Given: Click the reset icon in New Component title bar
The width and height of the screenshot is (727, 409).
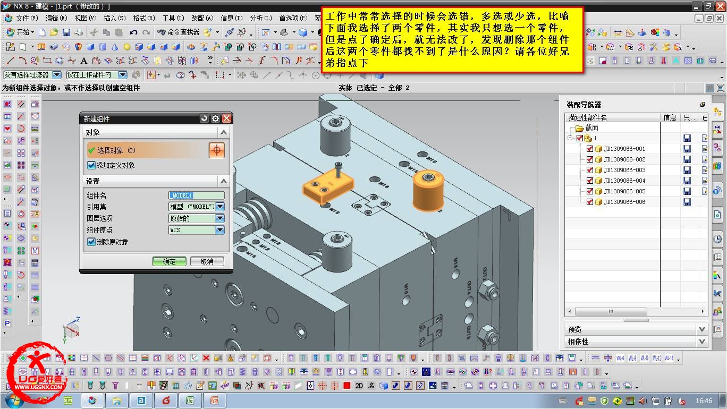Looking at the screenshot, I should 204,118.
